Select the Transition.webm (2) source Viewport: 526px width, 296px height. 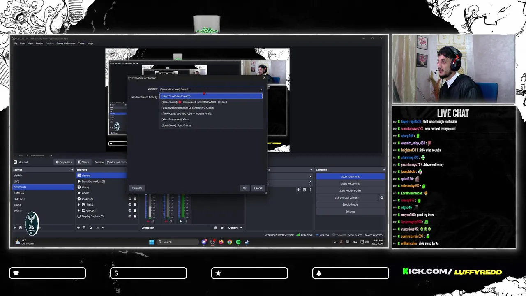102,181
